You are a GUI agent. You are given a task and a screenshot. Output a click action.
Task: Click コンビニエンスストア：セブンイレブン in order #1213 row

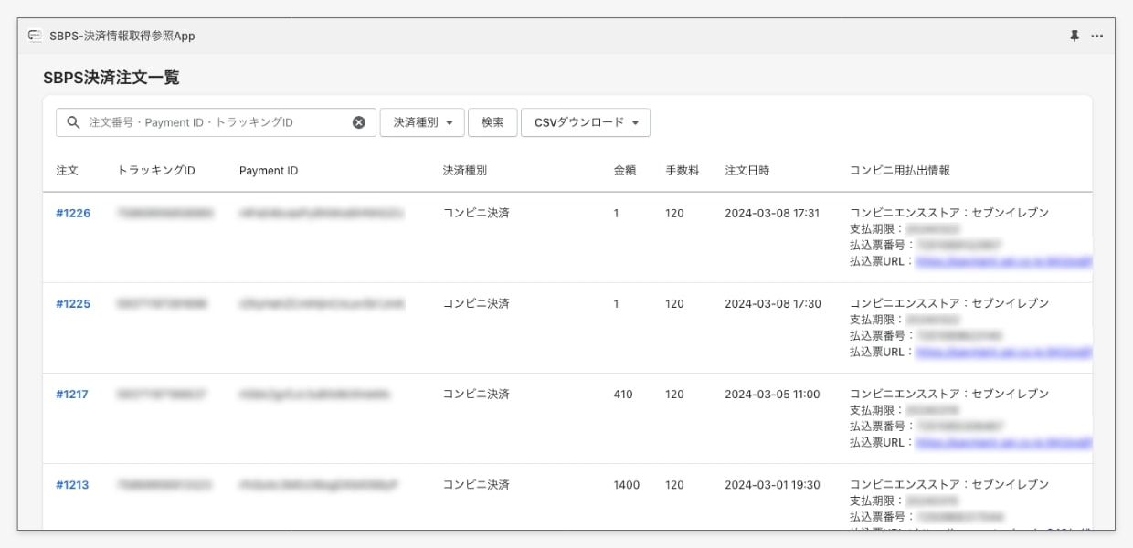pyautogui.click(x=949, y=485)
